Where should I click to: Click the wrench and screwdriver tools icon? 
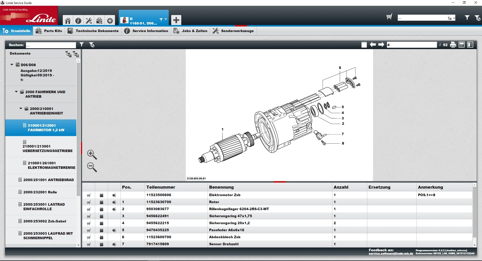click(89, 21)
